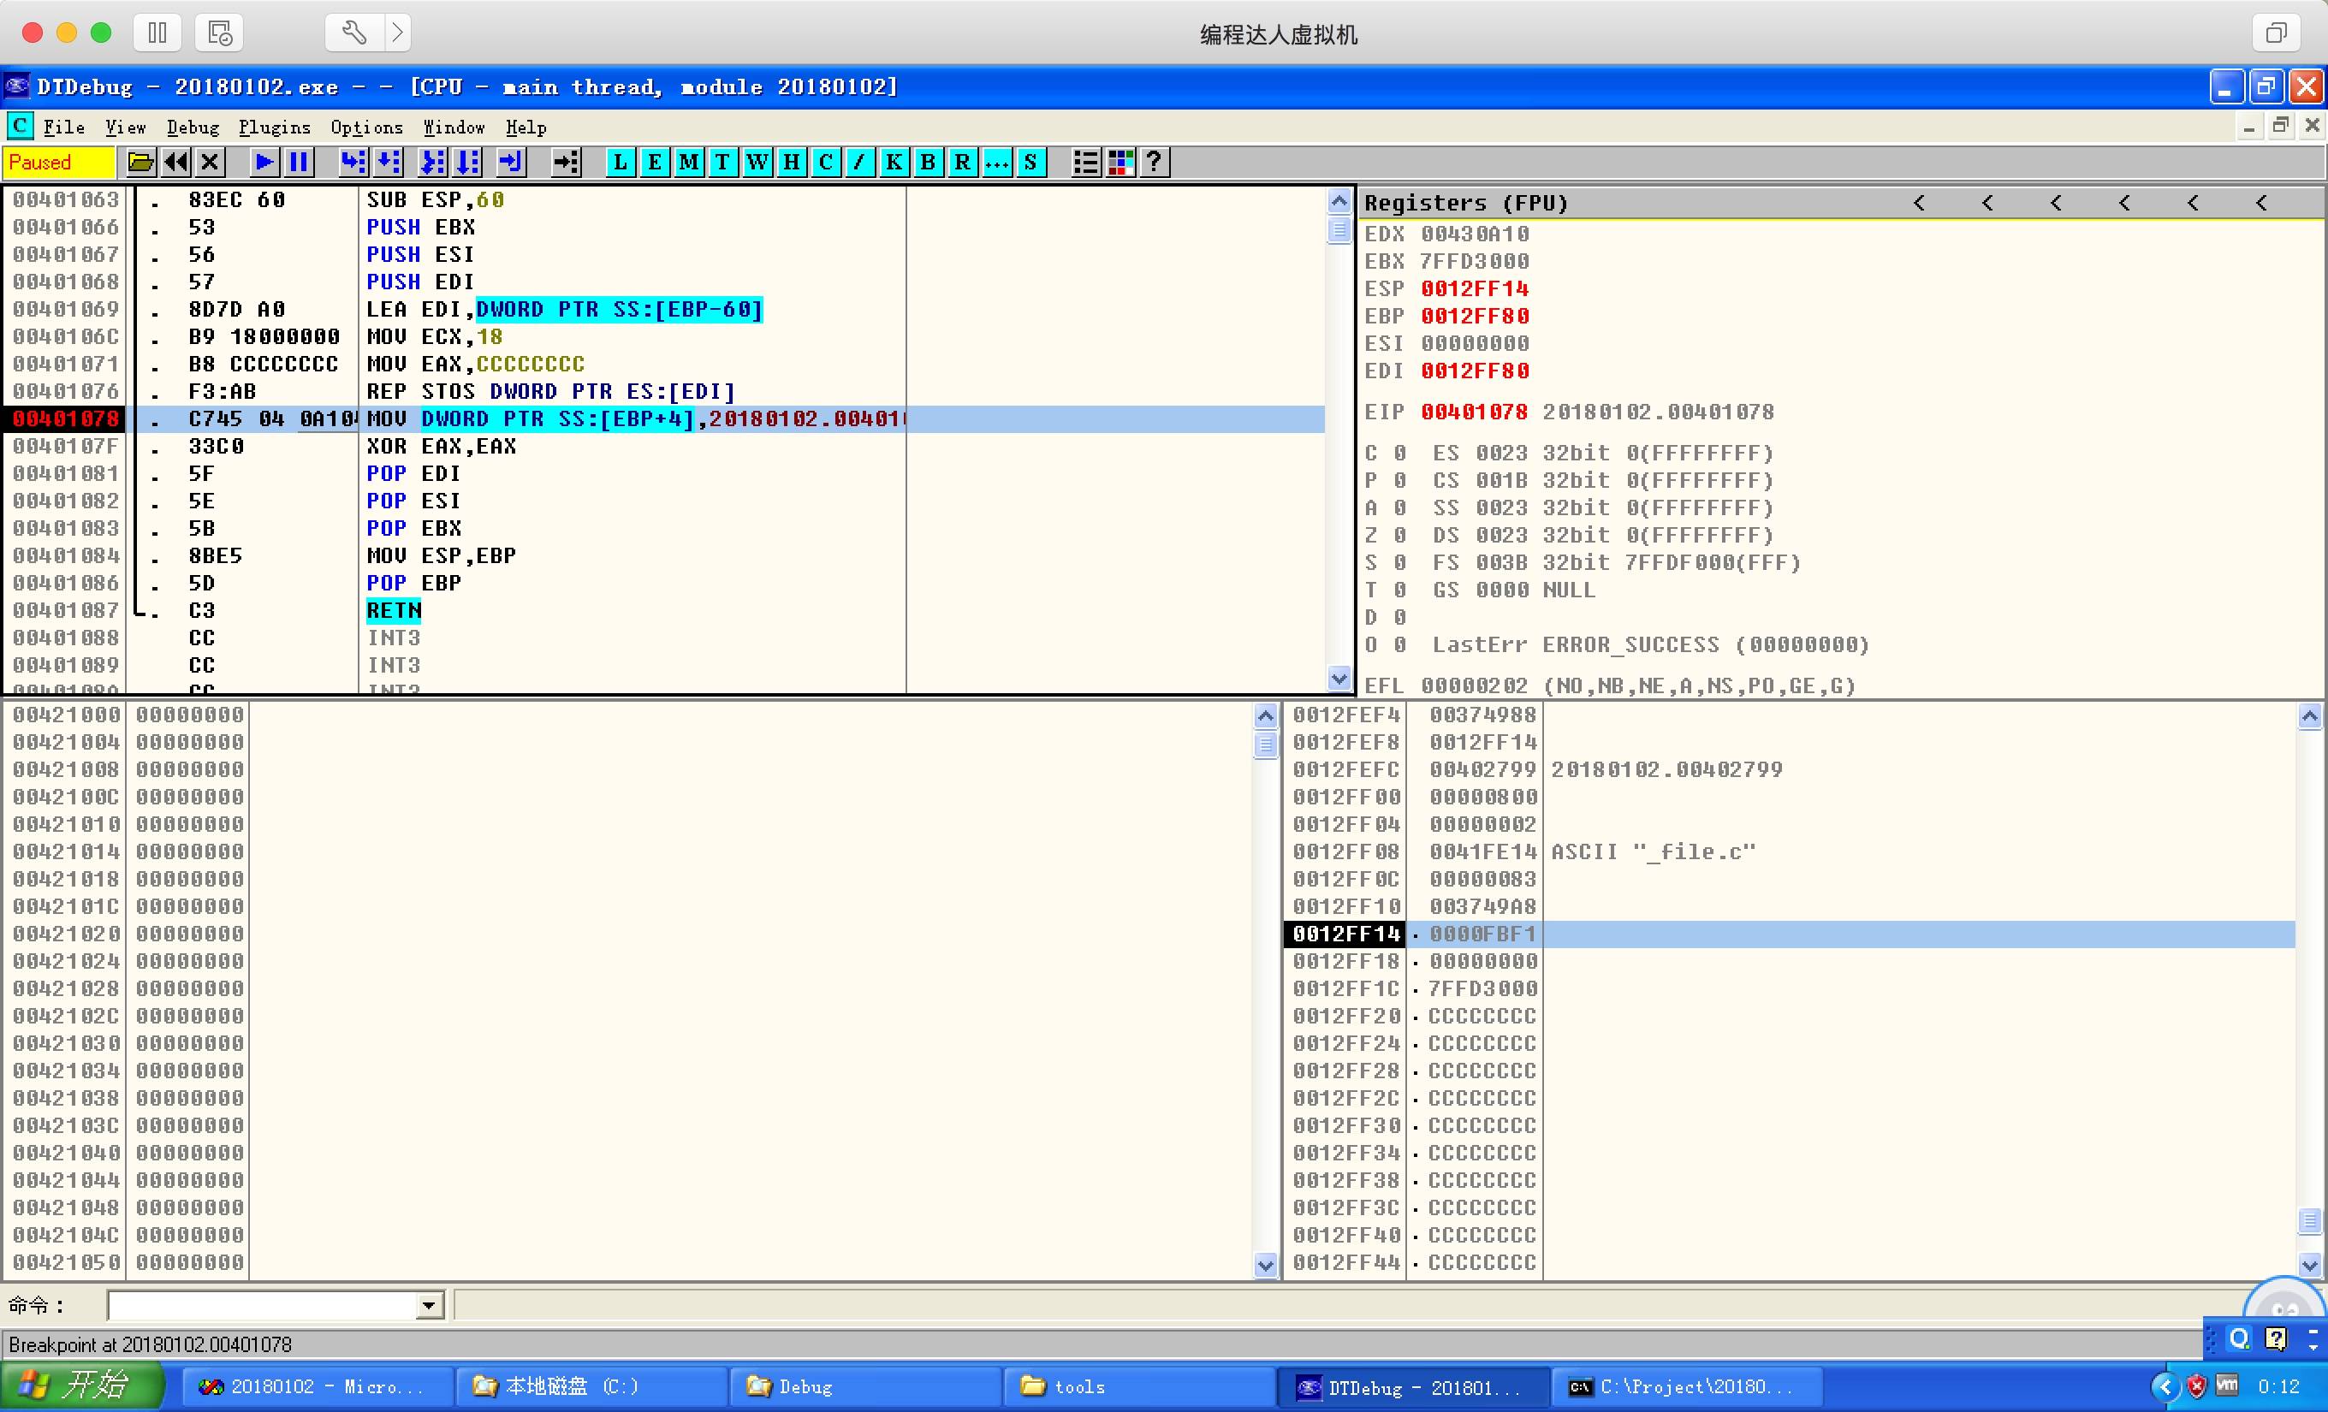Open the Breakpoints window with B icon

coord(927,163)
